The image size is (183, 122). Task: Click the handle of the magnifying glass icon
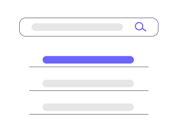point(144,30)
